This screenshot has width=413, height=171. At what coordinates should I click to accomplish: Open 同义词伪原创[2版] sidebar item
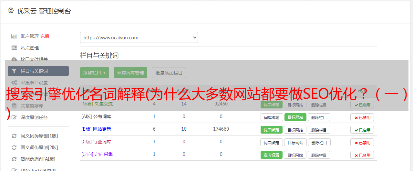pyautogui.click(x=39, y=147)
